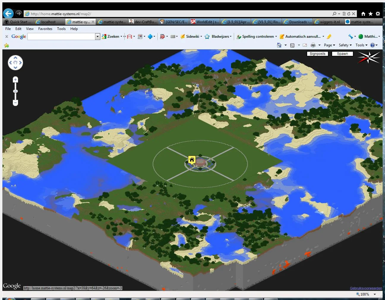The height and width of the screenshot is (300, 385).
Task: Open the Favorites menu
Action: coord(45,29)
